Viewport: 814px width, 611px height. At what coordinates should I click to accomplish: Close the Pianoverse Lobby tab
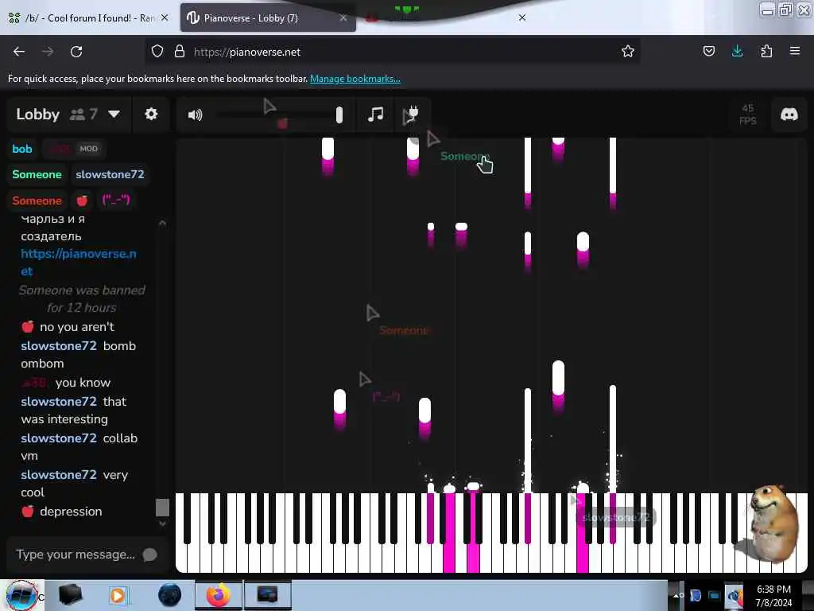pyautogui.click(x=343, y=18)
